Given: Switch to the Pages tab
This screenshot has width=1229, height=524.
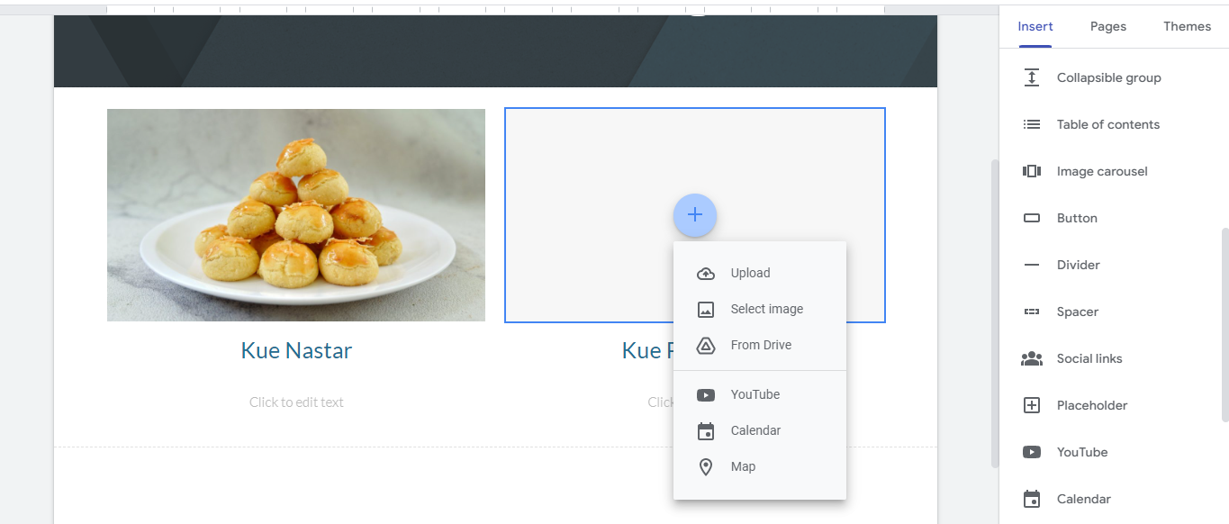Looking at the screenshot, I should tap(1108, 26).
